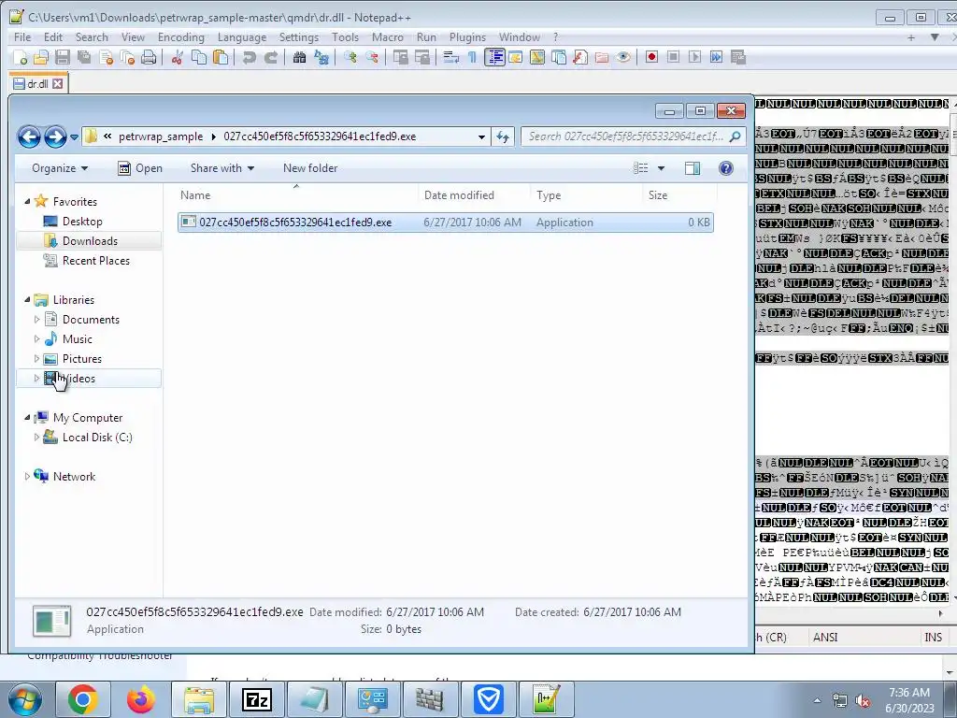Image resolution: width=957 pixels, height=718 pixels.
Task: Click the Undo arrow in Notepad++ toolbar
Action: tap(249, 57)
